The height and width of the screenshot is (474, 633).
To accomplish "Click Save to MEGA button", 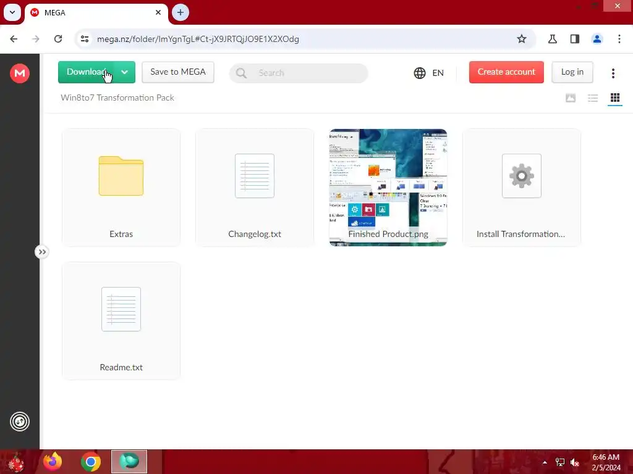I will tap(178, 72).
